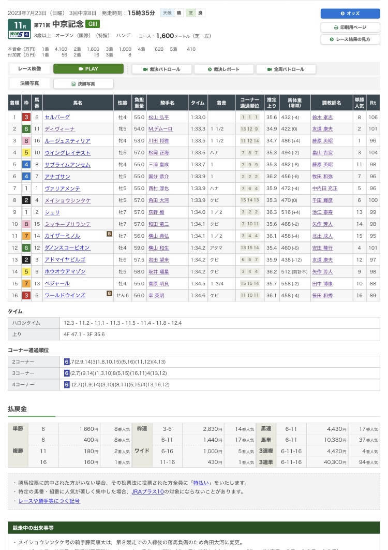Open horse アドマイヤビルゴ link

click(65, 260)
